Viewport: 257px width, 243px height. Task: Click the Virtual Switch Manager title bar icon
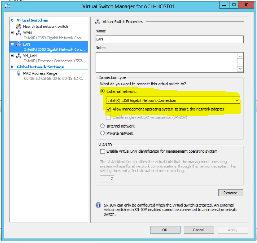[8, 6]
